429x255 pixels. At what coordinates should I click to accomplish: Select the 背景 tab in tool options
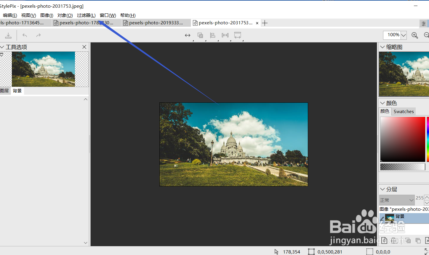[17, 91]
